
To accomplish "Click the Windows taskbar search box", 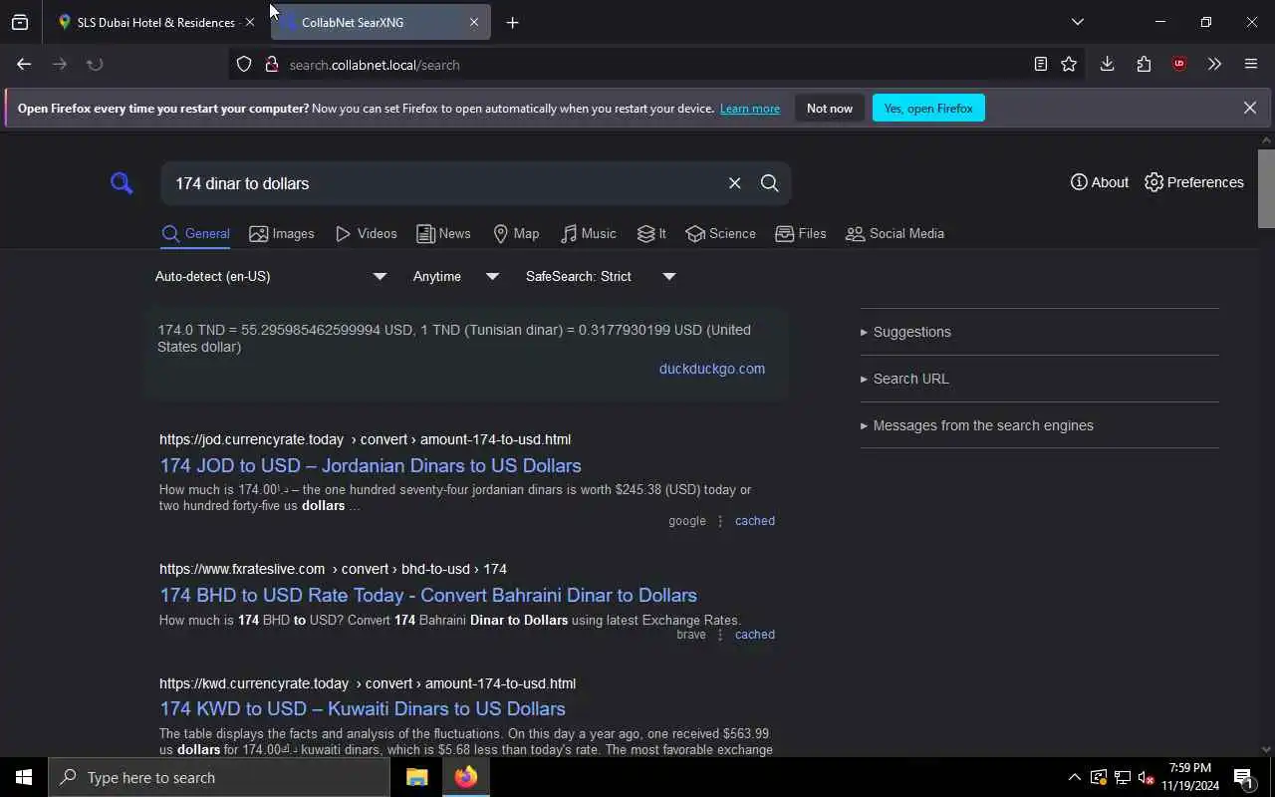I will click(x=219, y=777).
